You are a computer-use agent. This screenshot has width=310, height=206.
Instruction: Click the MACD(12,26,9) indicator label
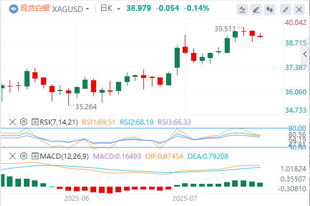pos(64,156)
